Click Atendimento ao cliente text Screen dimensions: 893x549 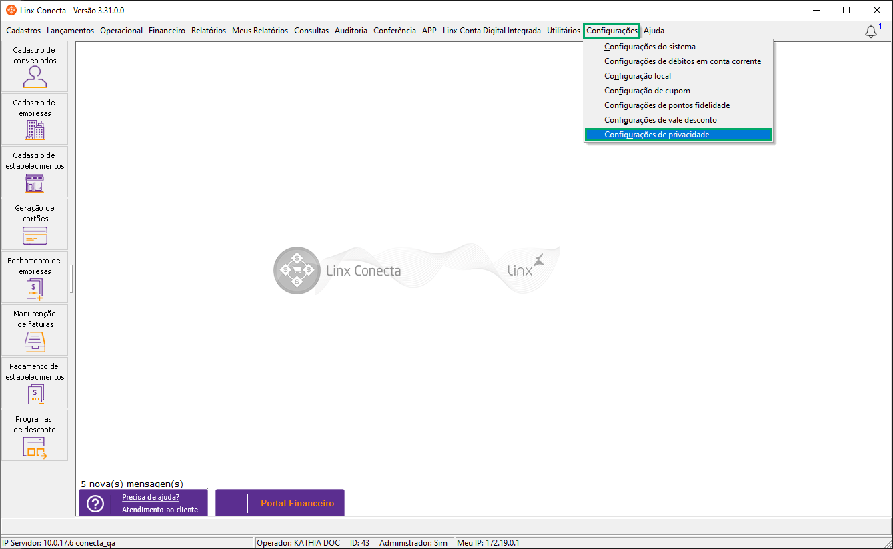point(160,510)
